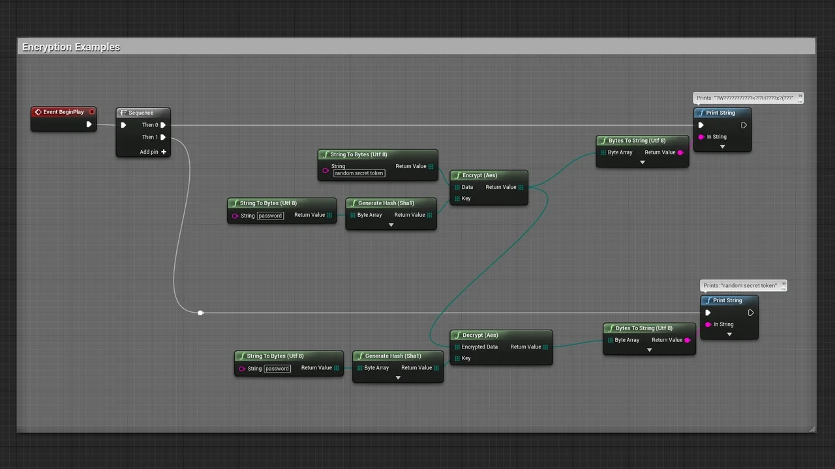The height and width of the screenshot is (469, 835).
Task: Click the "password" field in the bottom String To Bytes
Action: click(277, 369)
